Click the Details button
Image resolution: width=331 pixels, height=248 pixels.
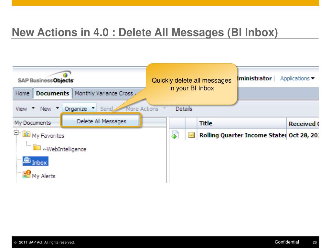(x=184, y=109)
